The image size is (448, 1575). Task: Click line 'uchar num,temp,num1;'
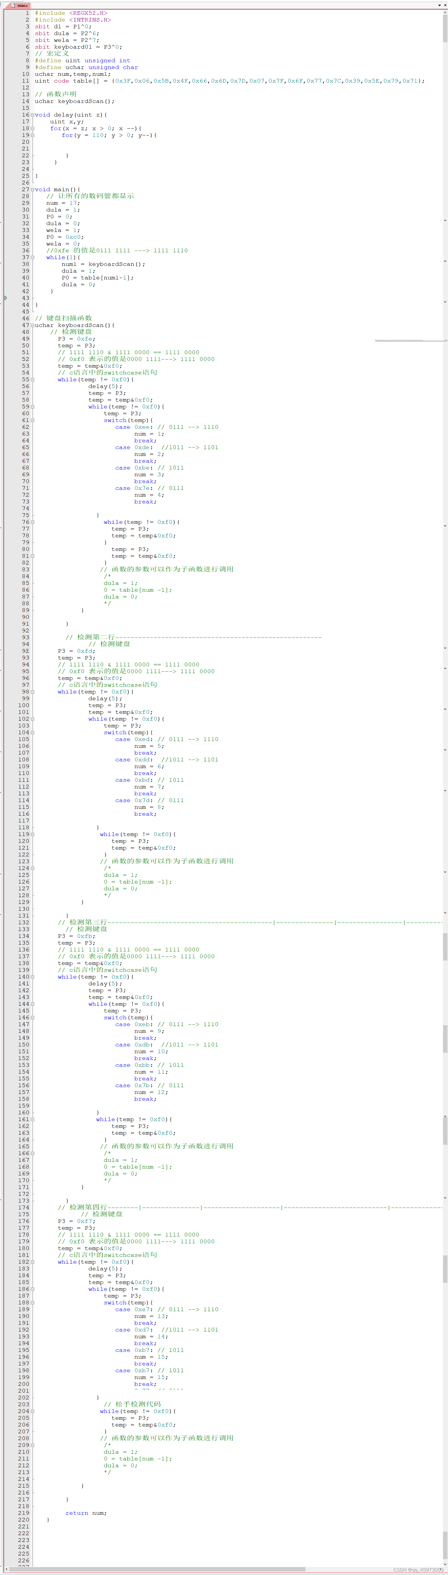(73, 74)
